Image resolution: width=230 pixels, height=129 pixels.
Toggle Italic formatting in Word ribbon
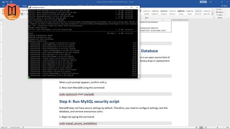click(24, 14)
